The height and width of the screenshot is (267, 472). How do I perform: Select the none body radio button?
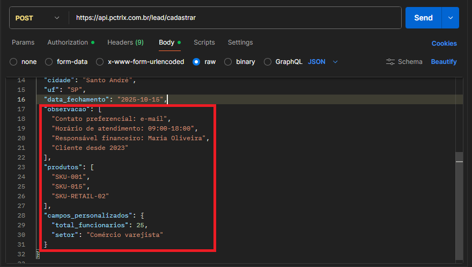point(13,62)
